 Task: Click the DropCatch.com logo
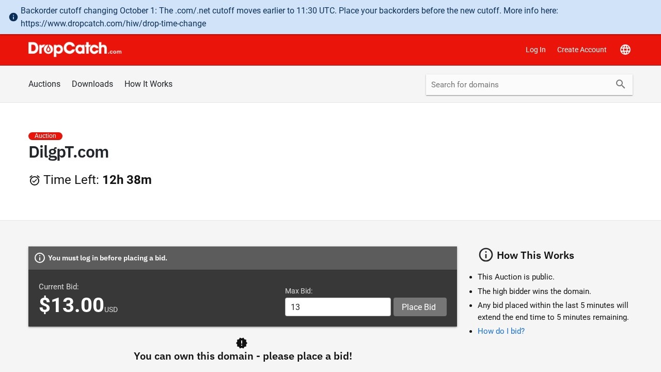(75, 49)
